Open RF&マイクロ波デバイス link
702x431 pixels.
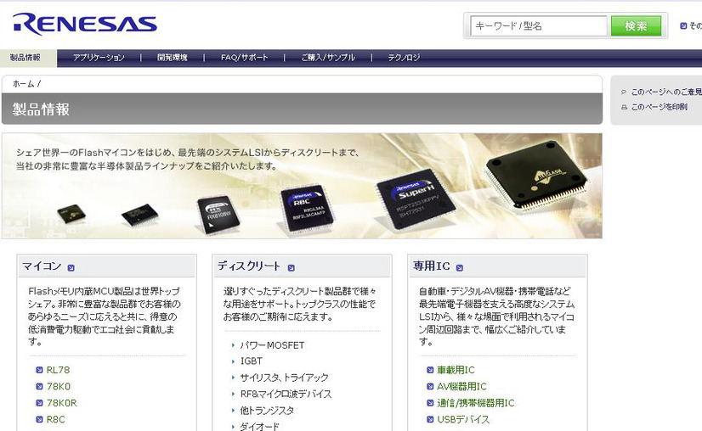286,394
